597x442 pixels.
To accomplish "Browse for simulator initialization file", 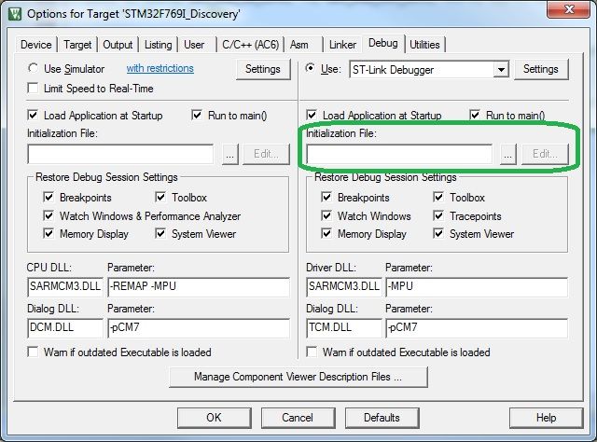I will click(230, 154).
